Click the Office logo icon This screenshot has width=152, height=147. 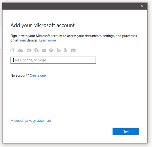tap(12, 50)
